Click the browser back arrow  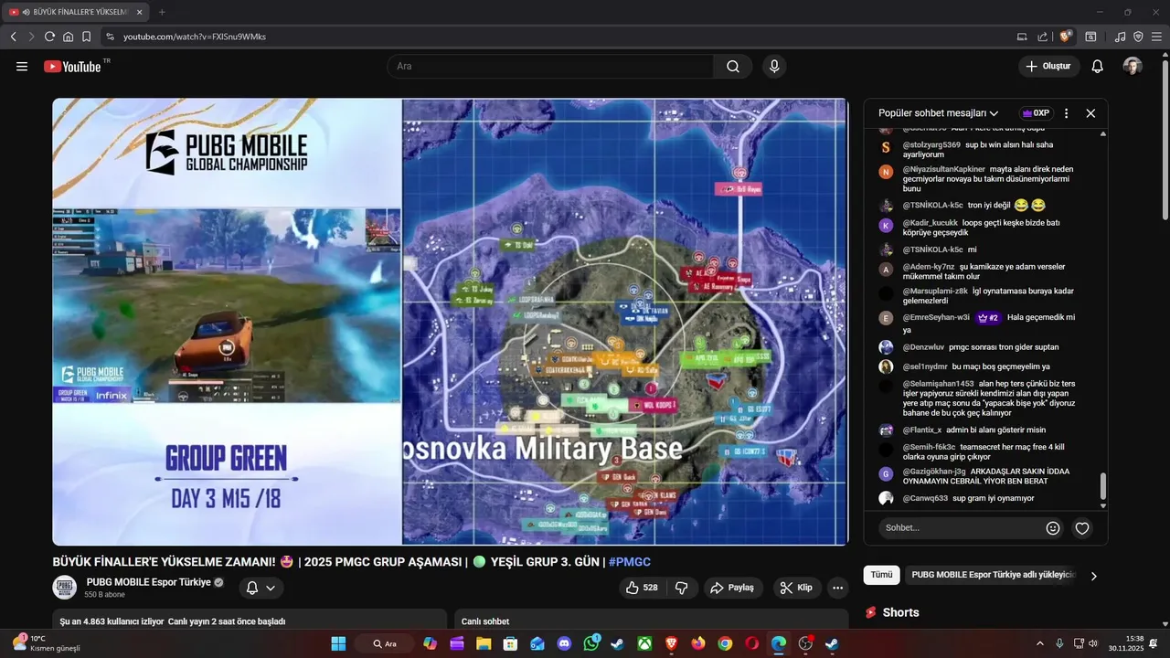pos(14,37)
